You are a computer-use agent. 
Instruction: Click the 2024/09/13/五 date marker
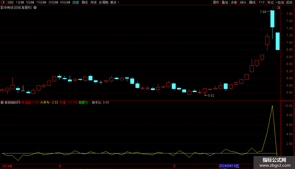pyautogui.click(x=229, y=166)
